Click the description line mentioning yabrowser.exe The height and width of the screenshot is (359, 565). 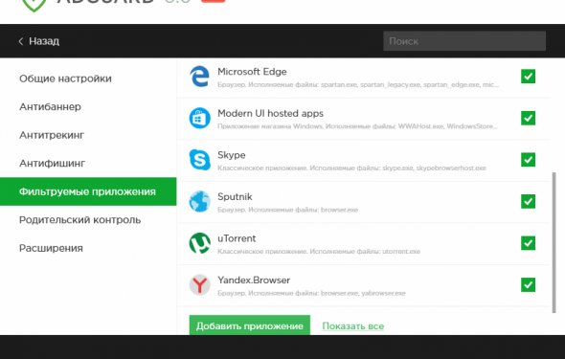pyautogui.click(x=311, y=293)
